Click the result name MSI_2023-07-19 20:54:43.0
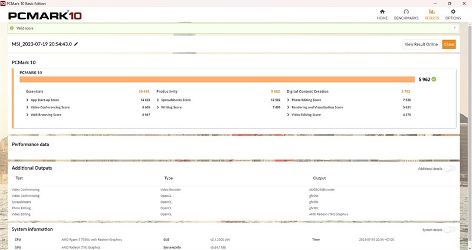 (x=42, y=44)
